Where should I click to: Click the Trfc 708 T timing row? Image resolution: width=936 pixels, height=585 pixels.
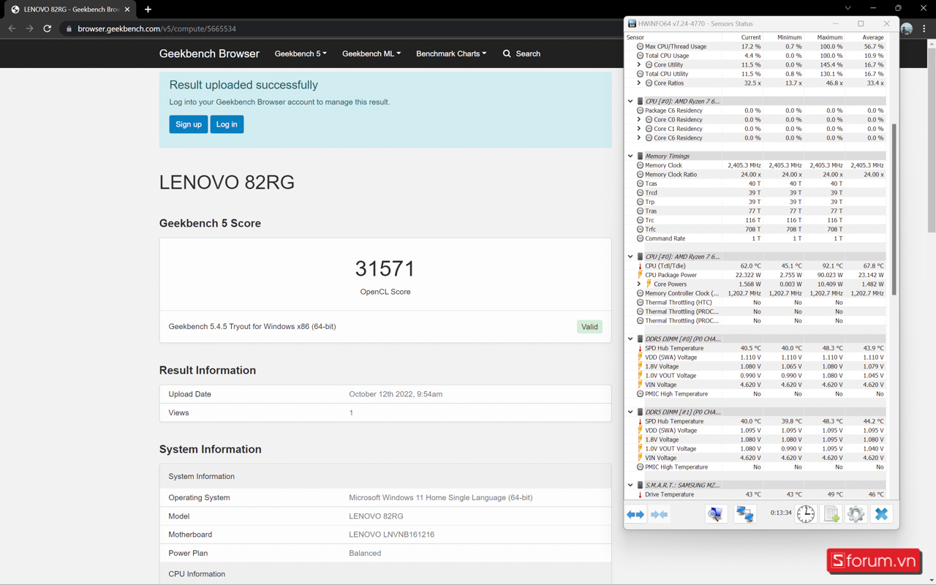[756, 229]
